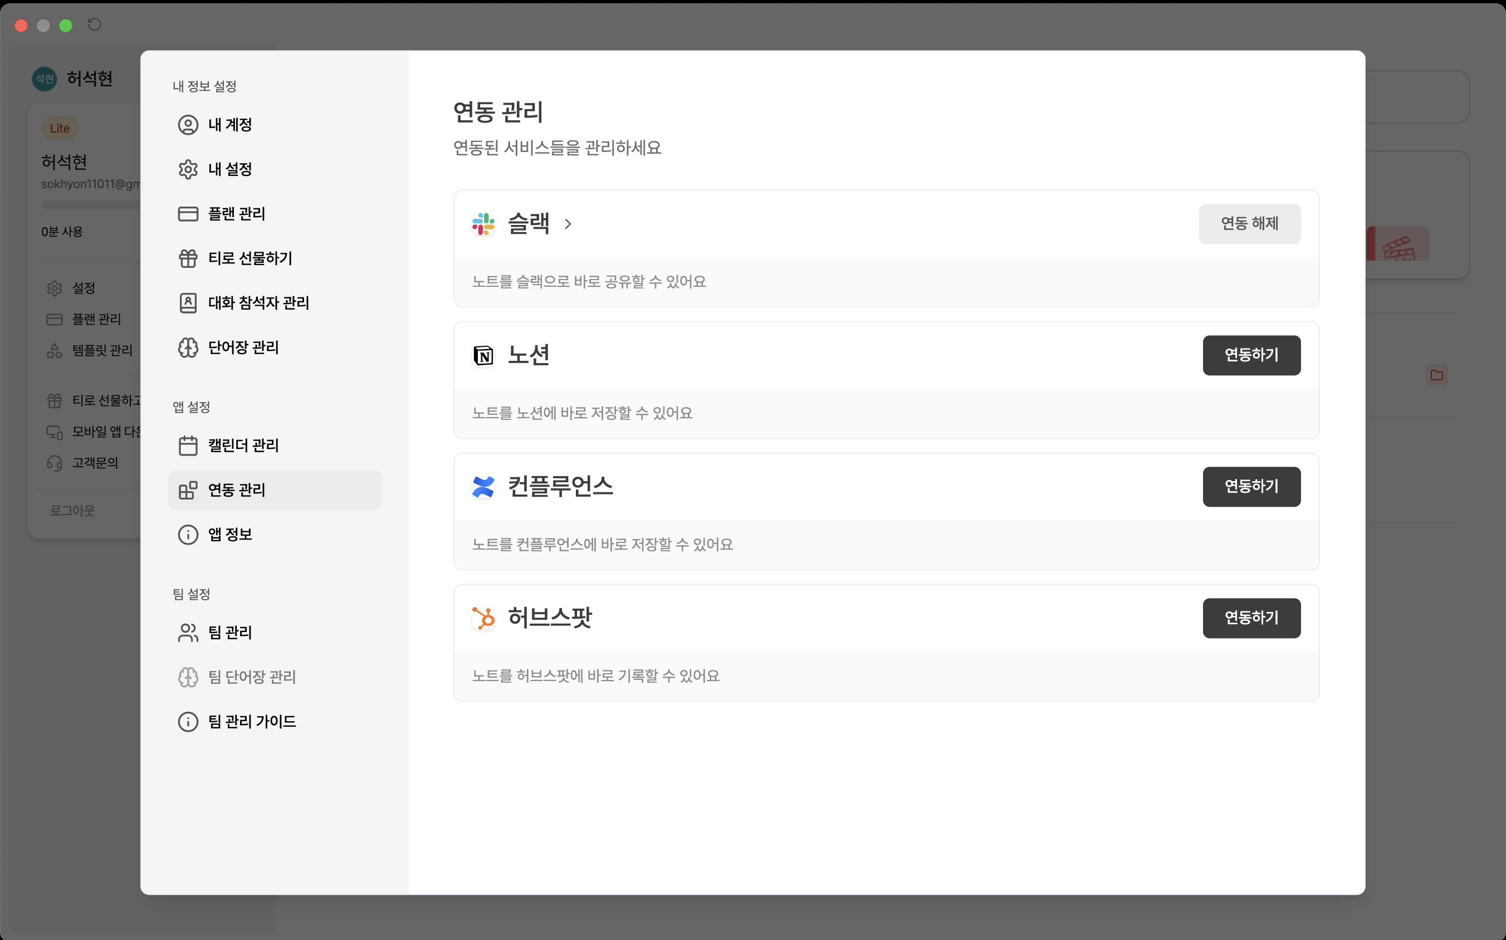The image size is (1506, 940).
Task: Open 대화 참석자 관리 menu item
Action: 258,303
